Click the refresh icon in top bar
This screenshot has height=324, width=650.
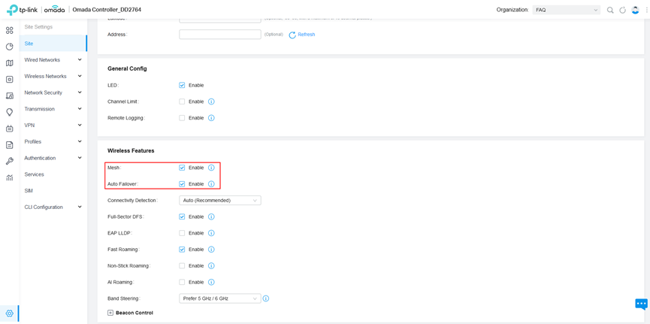click(622, 11)
